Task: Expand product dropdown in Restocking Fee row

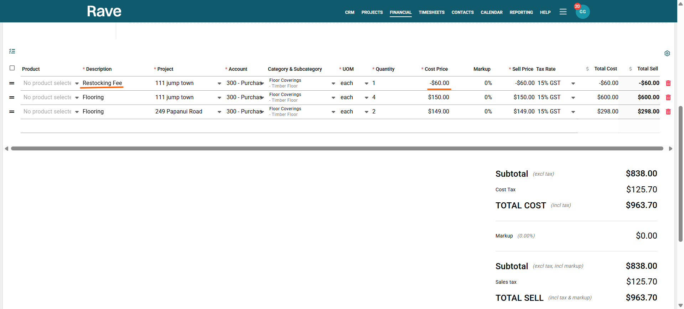Action: click(x=77, y=83)
